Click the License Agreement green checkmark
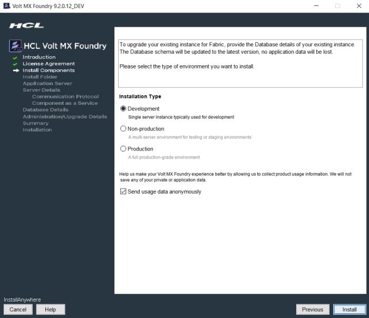The width and height of the screenshot is (369, 318). (x=15, y=64)
